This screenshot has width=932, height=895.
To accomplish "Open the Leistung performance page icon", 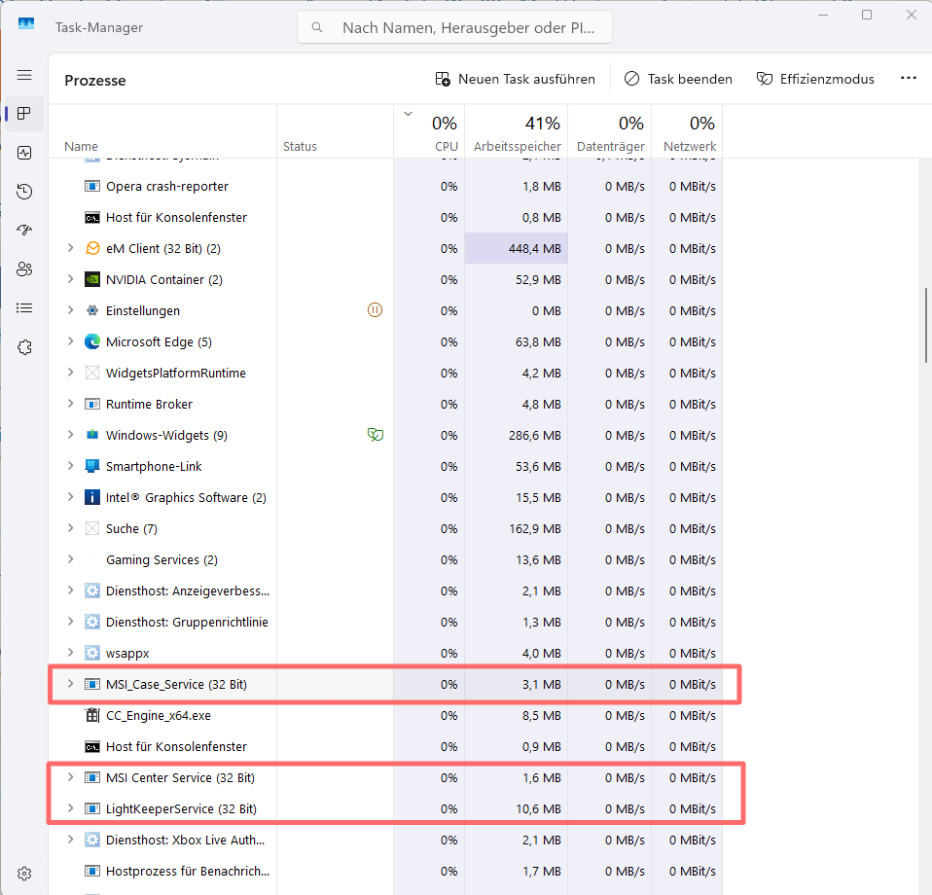I will click(24, 153).
